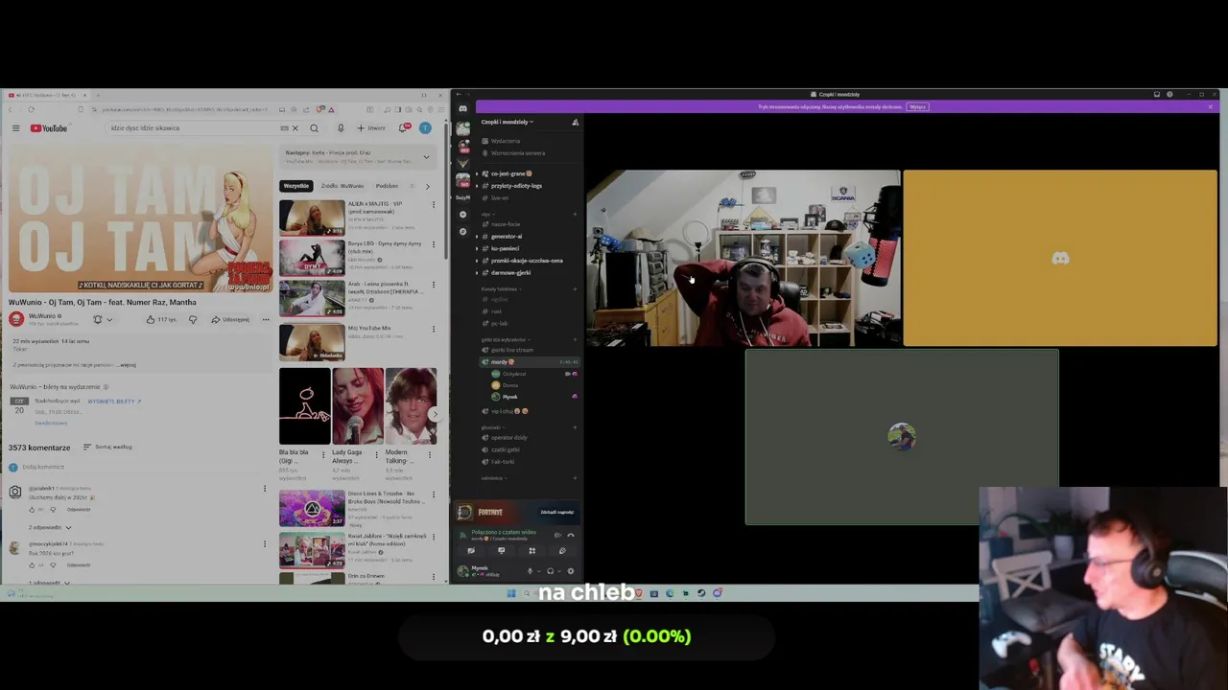Start an activity in Discord
1228x690 pixels.
[531, 551]
